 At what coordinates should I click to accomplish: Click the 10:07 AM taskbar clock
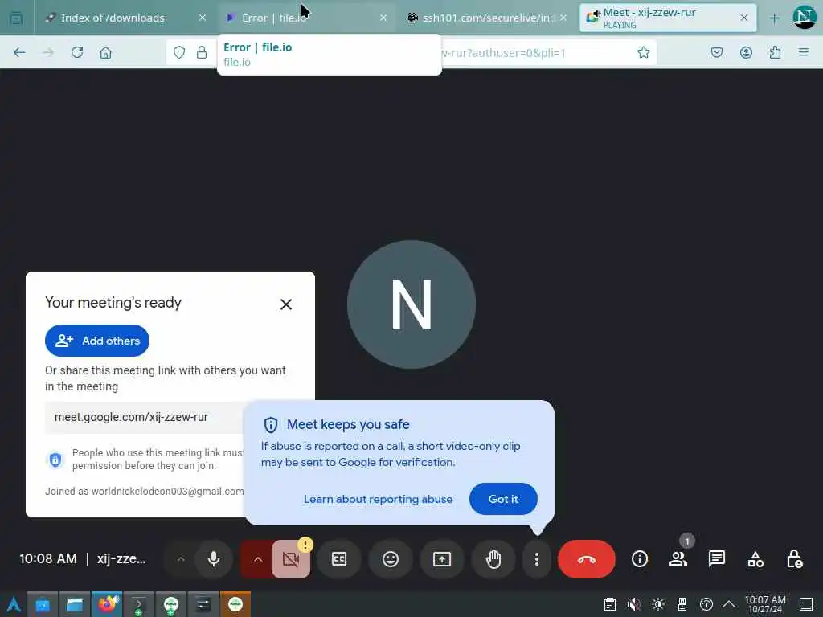pyautogui.click(x=765, y=604)
